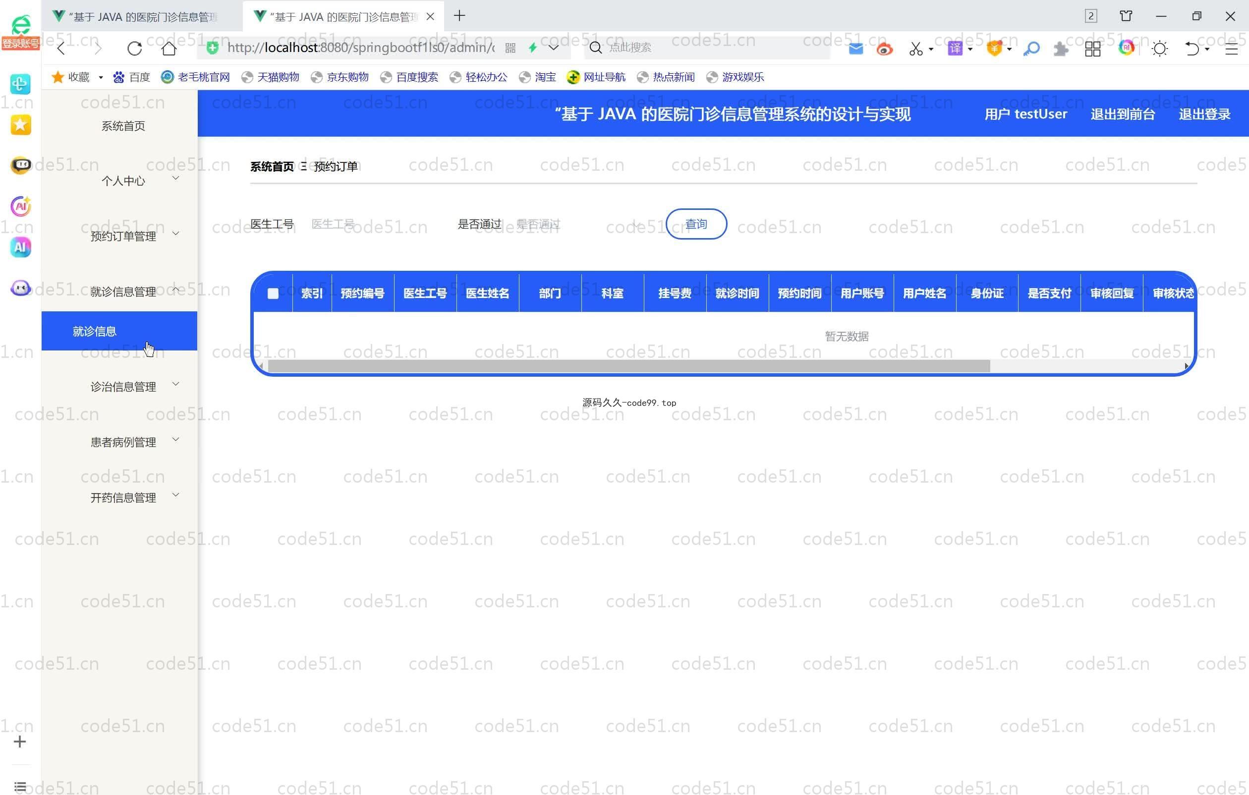Click the blue magnifier find icon
Screen dimensions: 1249x795
coord(1031,49)
